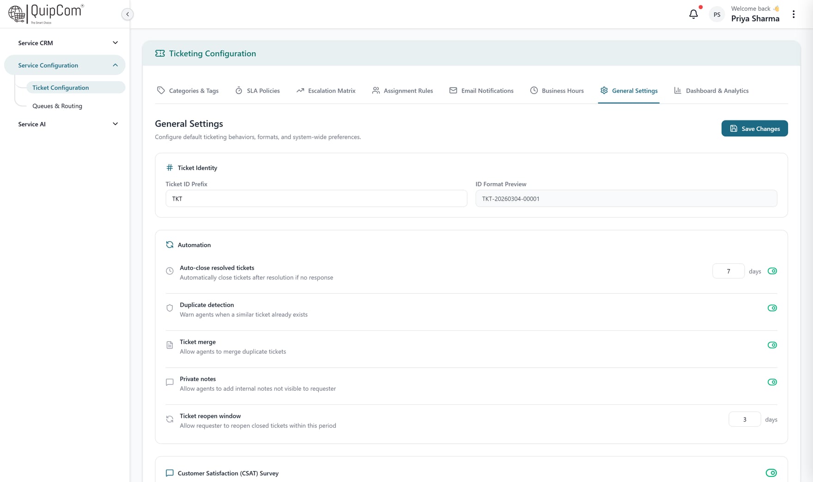Click the clock icon for Auto-close resolved tickets
Screen dimensions: 813x482
[x=170, y=271]
